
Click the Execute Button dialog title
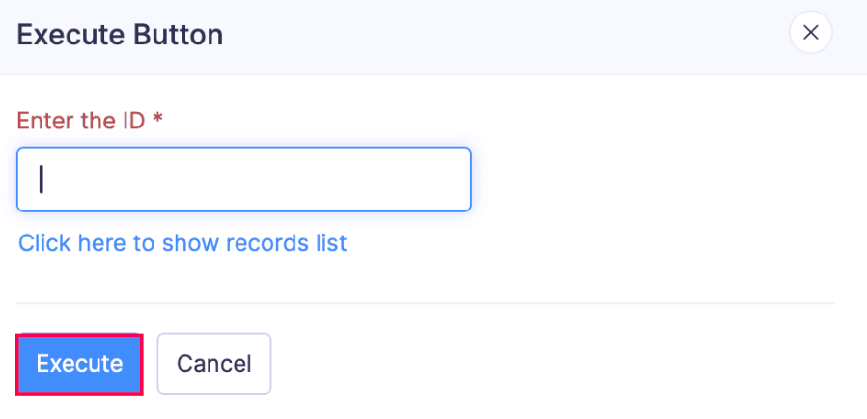tap(120, 36)
